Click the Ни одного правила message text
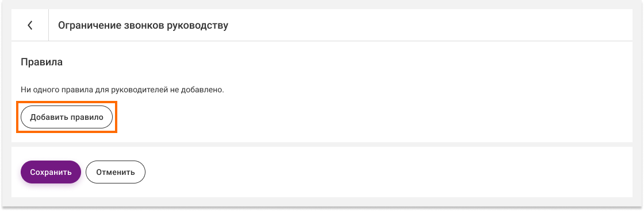644x211 pixels. pyautogui.click(x=122, y=89)
